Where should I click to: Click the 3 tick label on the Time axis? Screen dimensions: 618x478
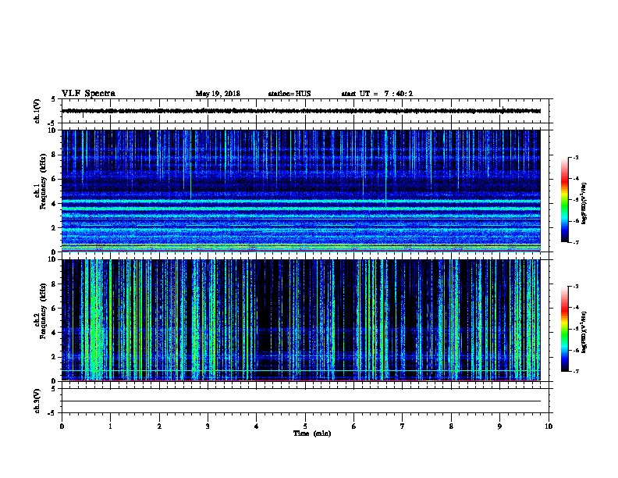click(208, 426)
